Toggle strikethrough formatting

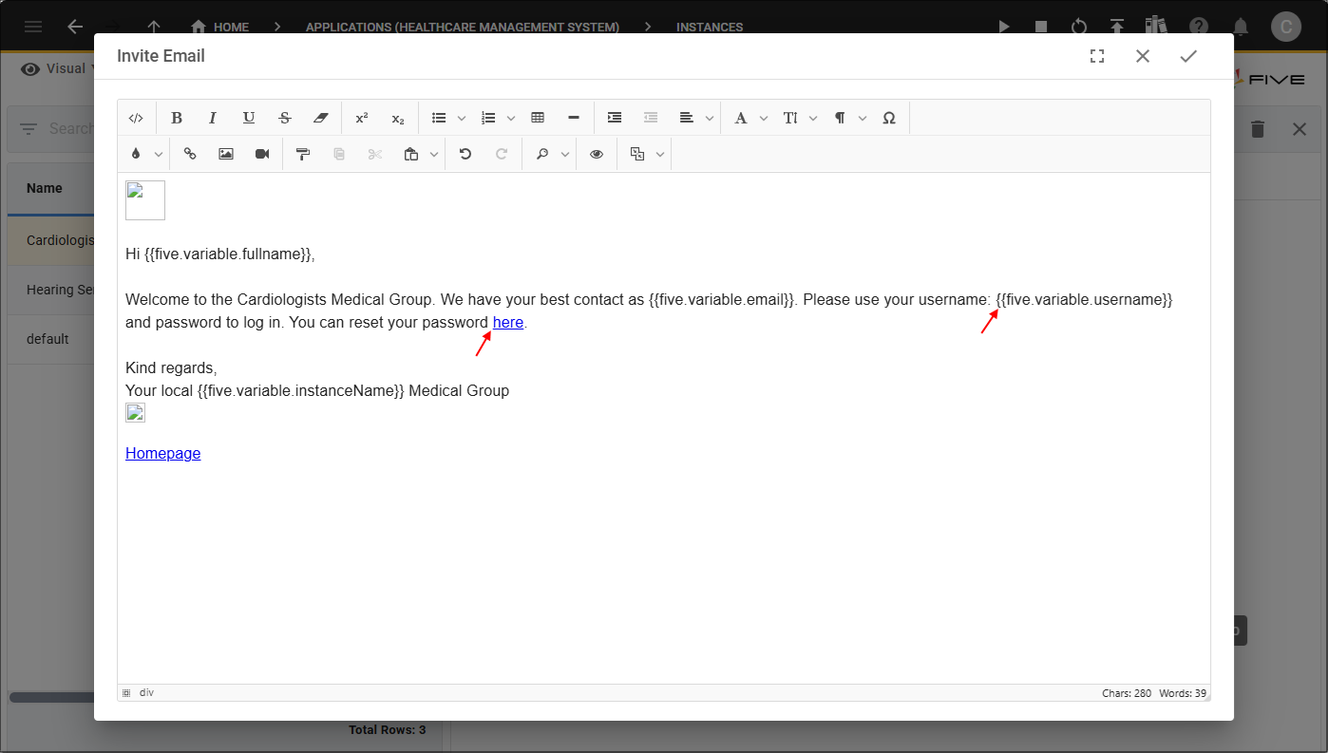click(284, 117)
